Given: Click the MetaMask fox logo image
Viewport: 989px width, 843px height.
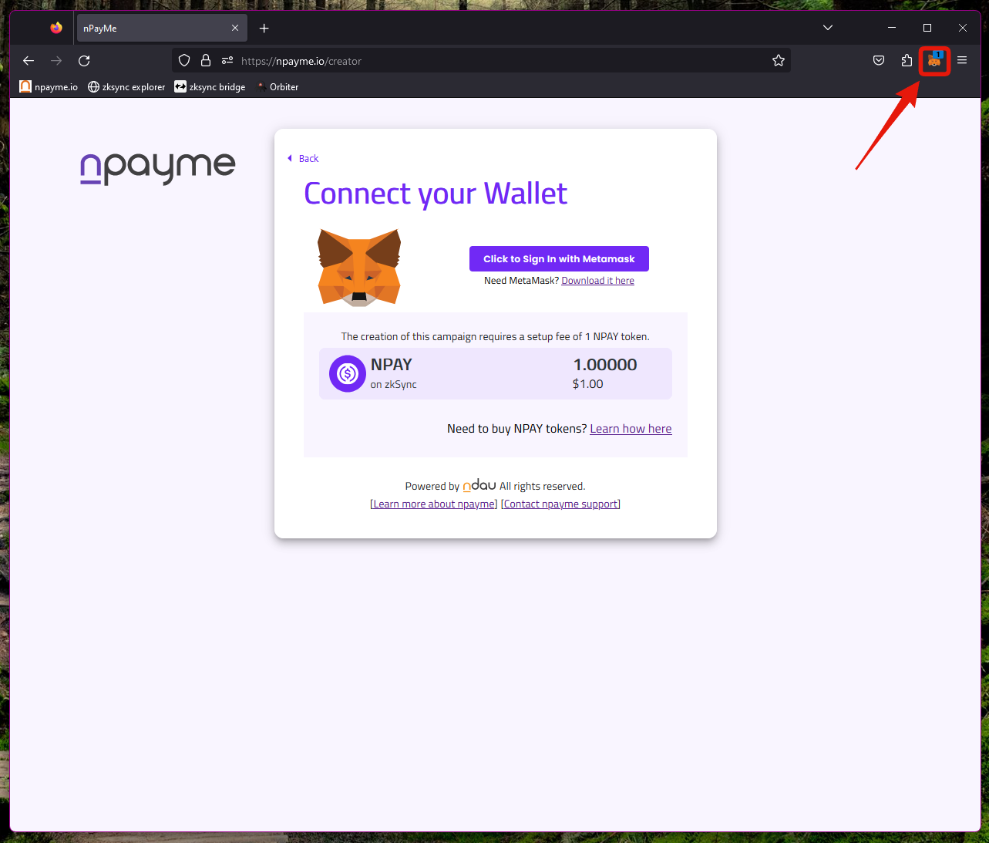Looking at the screenshot, I should (359, 267).
